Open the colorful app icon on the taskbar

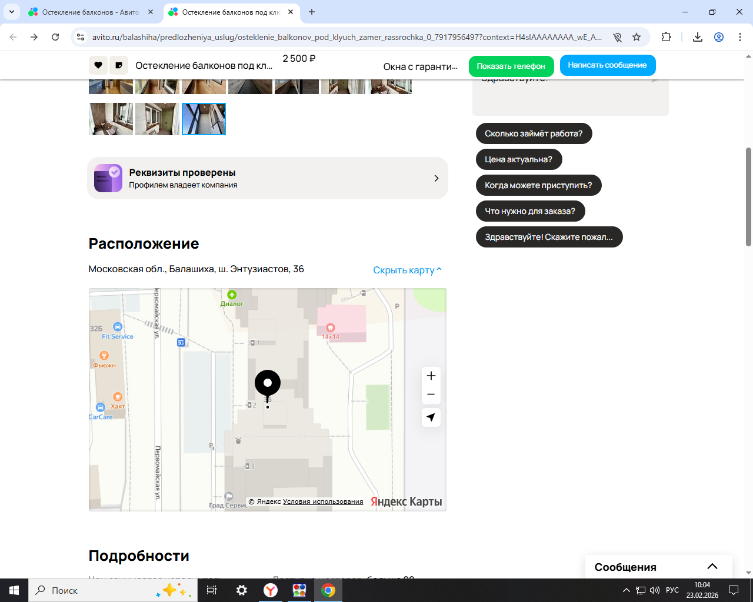coord(299,590)
